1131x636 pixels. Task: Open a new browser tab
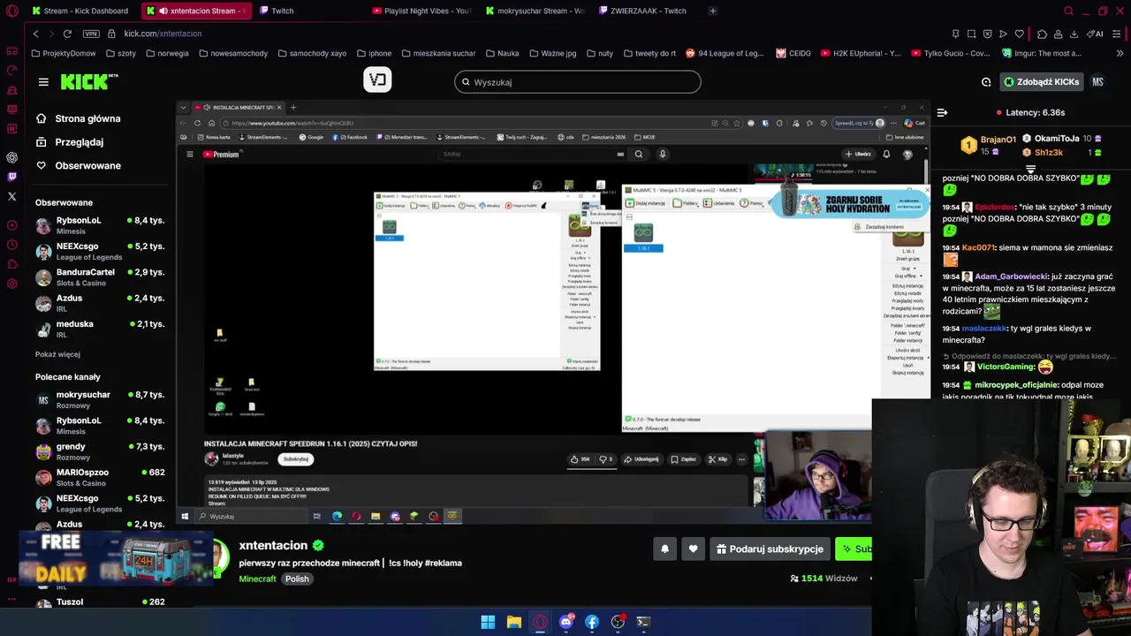coord(713,11)
